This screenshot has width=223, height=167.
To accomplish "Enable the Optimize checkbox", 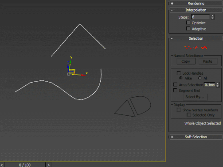I will tap(188, 23).
